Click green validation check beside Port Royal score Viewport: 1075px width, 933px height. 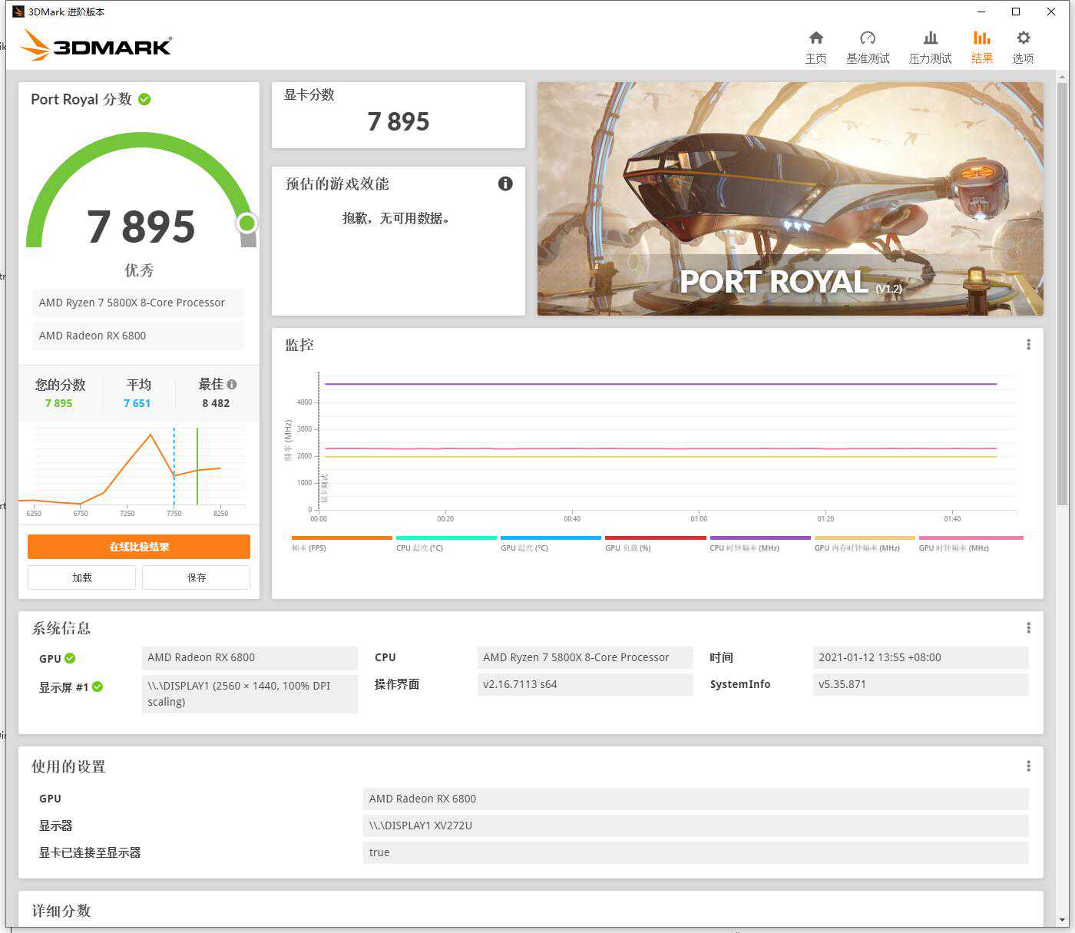[x=144, y=99]
